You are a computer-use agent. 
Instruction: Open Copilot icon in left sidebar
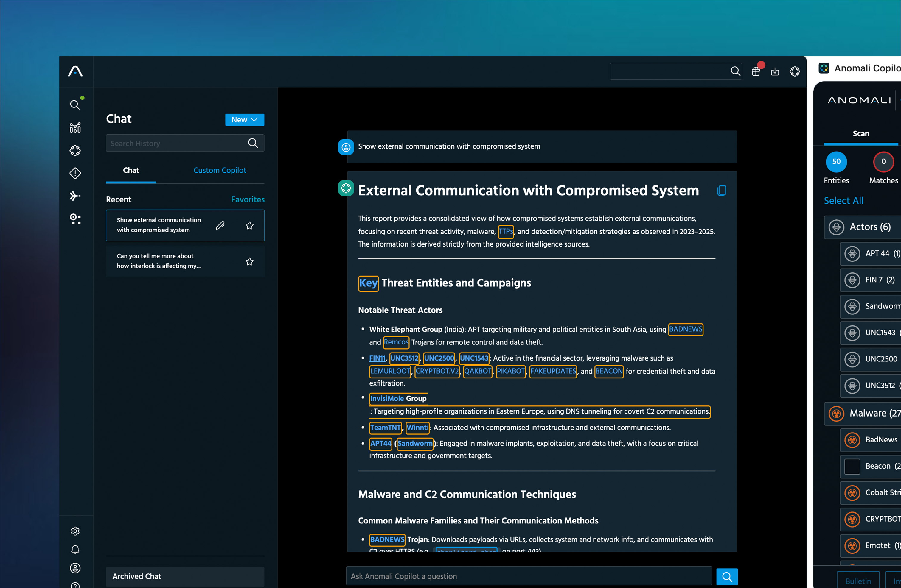[75, 151]
